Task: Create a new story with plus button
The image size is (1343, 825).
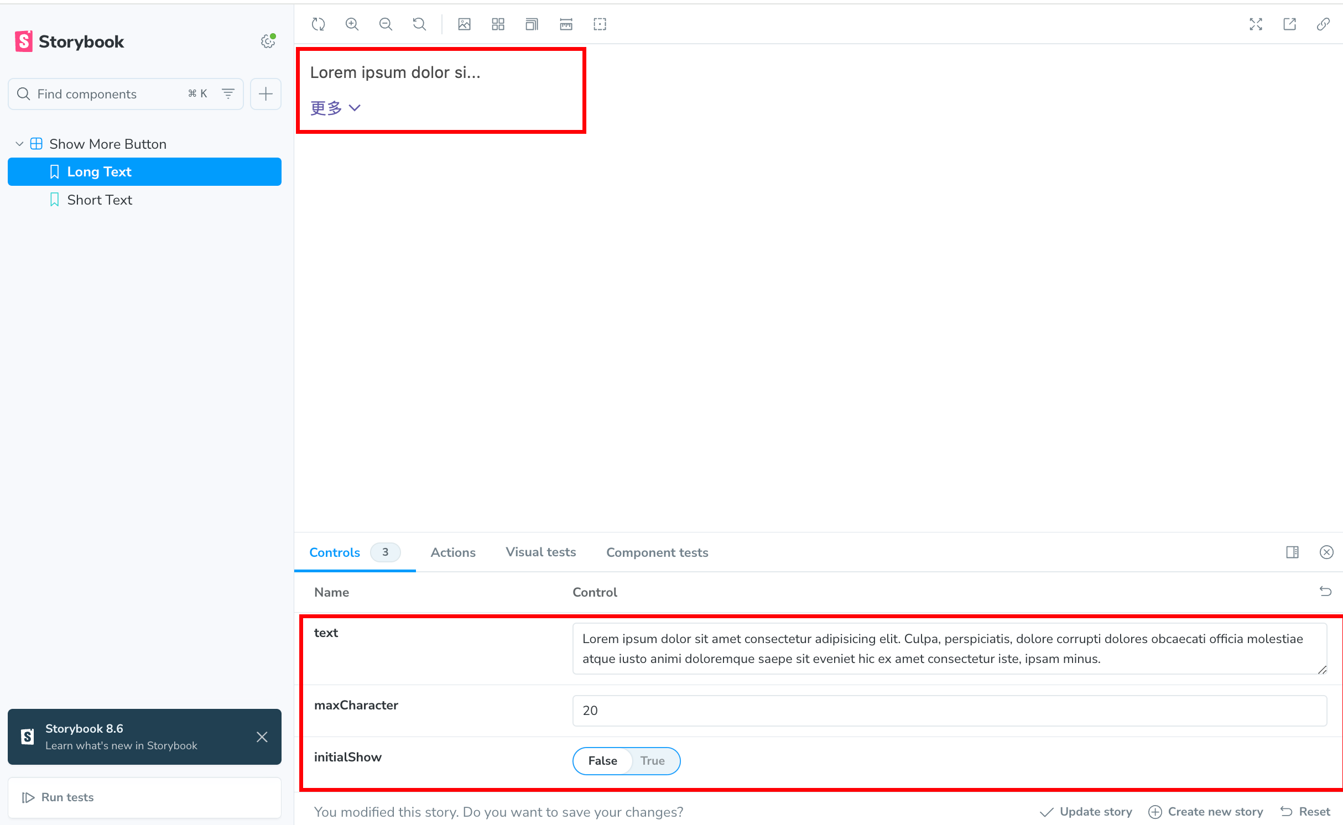Action: coord(266,94)
